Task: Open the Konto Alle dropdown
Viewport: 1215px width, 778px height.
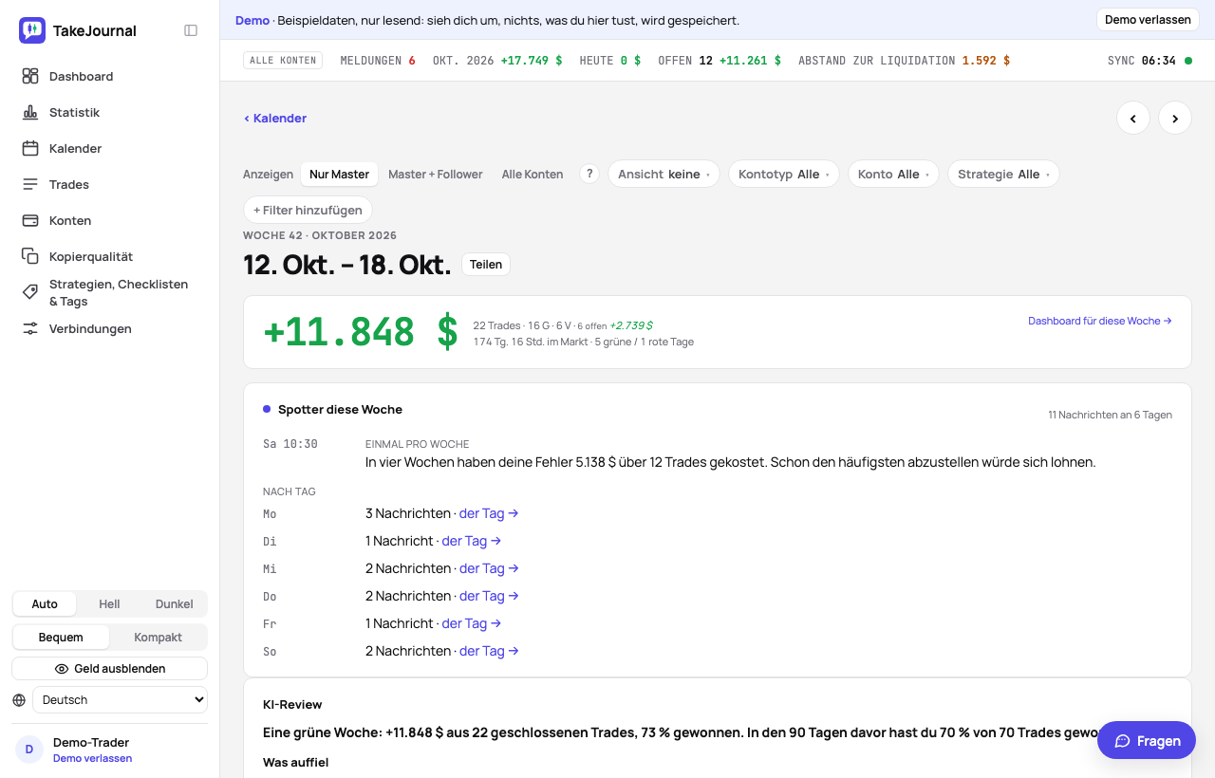Action: click(894, 174)
